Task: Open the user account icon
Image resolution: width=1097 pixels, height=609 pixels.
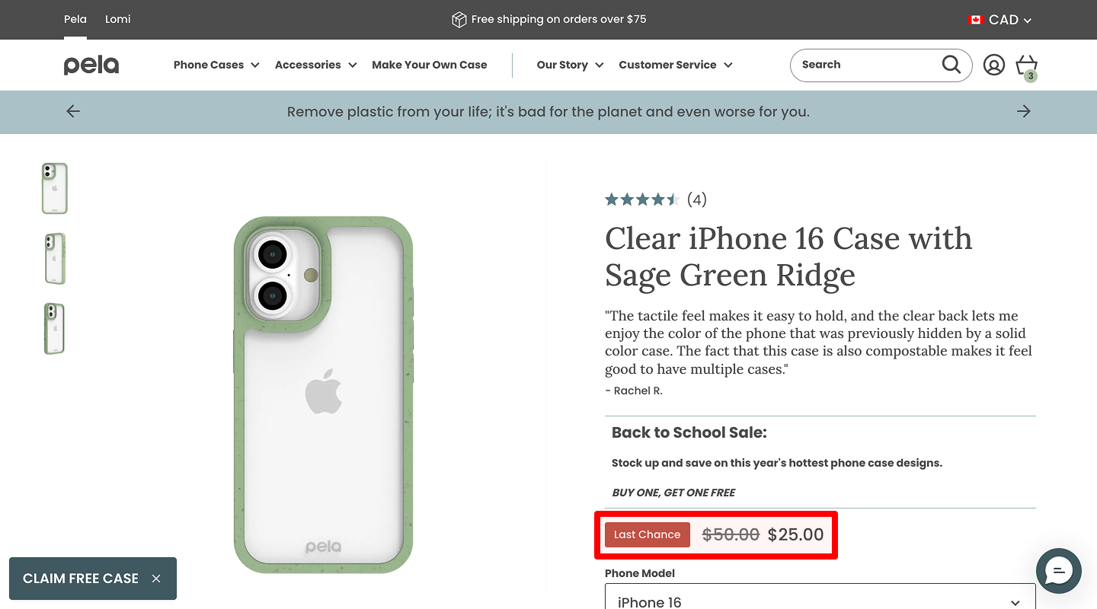Action: [993, 65]
